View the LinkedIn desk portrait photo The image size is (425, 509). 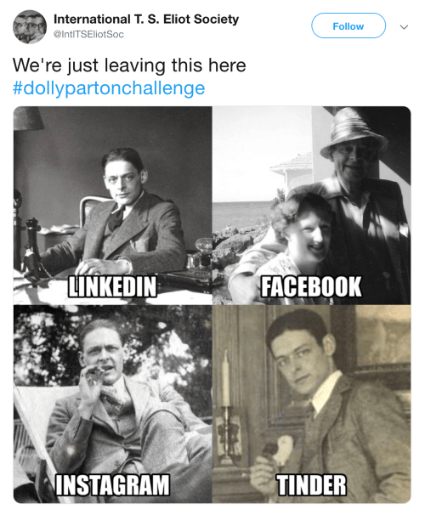coord(113,206)
